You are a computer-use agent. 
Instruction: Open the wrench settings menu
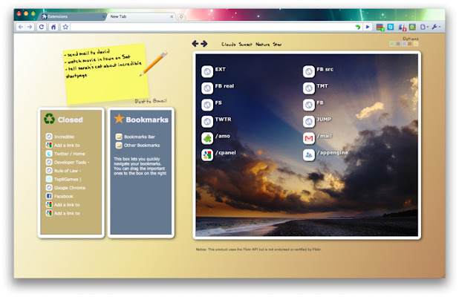click(436, 27)
